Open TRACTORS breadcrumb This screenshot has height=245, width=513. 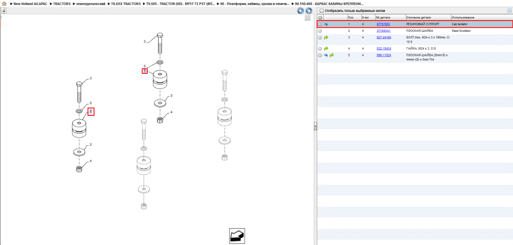[x=62, y=4]
